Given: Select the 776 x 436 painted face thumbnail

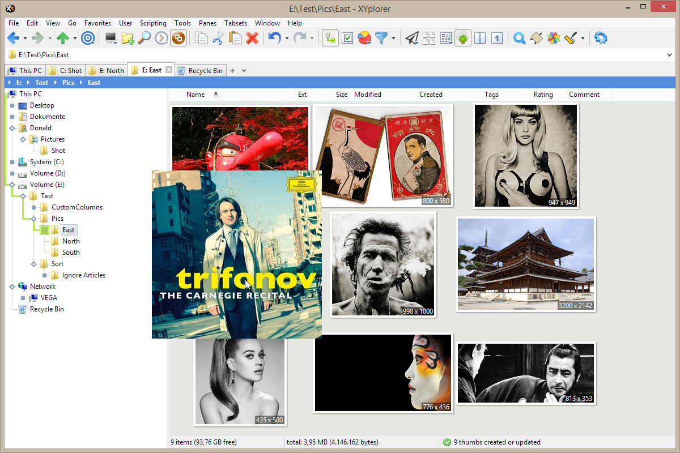Looking at the screenshot, I should pyautogui.click(x=383, y=373).
